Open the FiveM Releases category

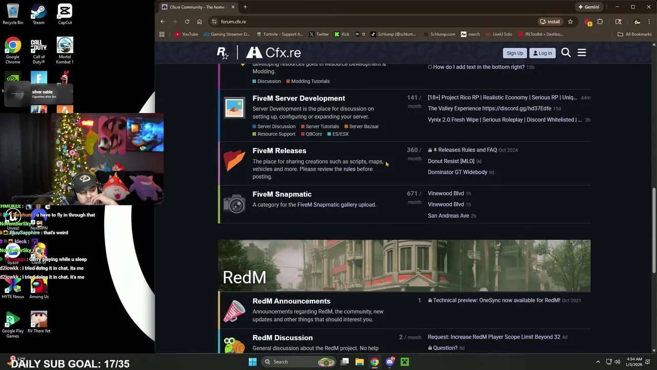[279, 151]
